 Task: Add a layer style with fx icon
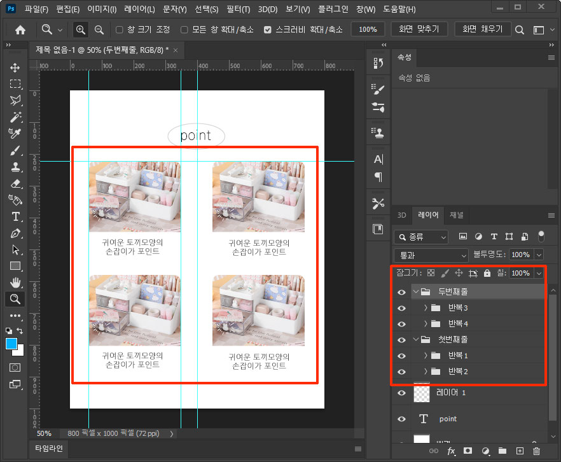(x=451, y=451)
